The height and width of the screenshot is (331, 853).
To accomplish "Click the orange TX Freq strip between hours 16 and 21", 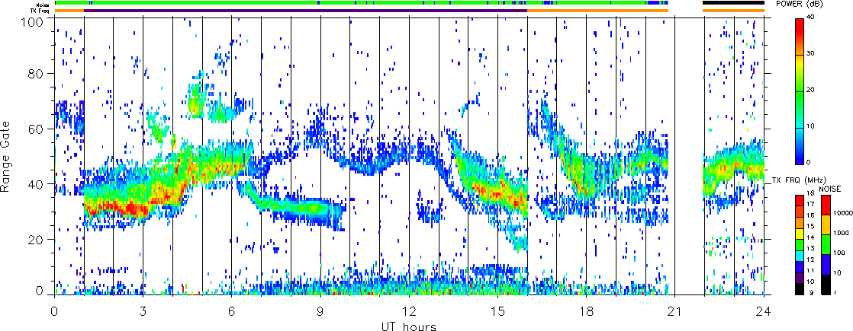I will coord(598,11).
